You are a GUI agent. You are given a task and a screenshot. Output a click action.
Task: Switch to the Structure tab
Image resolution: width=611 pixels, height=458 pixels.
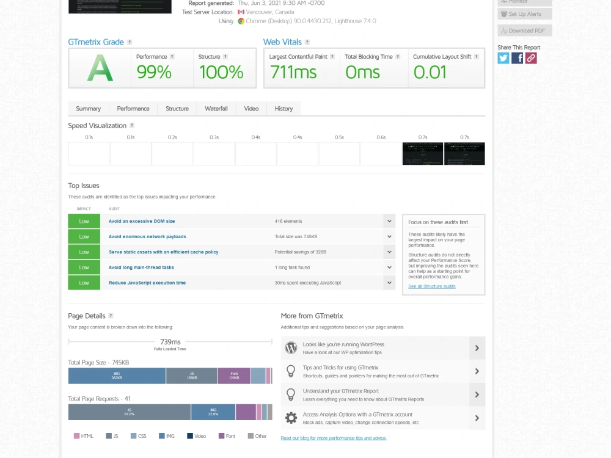coord(177,109)
